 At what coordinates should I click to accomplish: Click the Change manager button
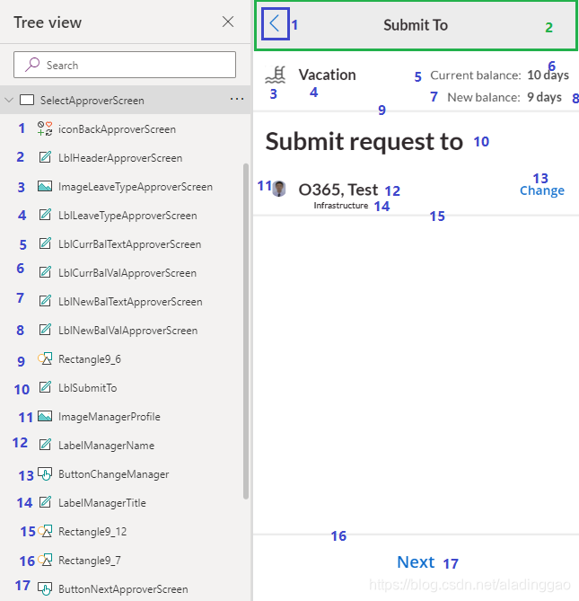tap(542, 190)
